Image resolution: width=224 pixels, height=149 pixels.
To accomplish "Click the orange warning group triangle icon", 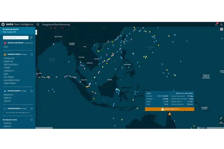I will point(5,54).
